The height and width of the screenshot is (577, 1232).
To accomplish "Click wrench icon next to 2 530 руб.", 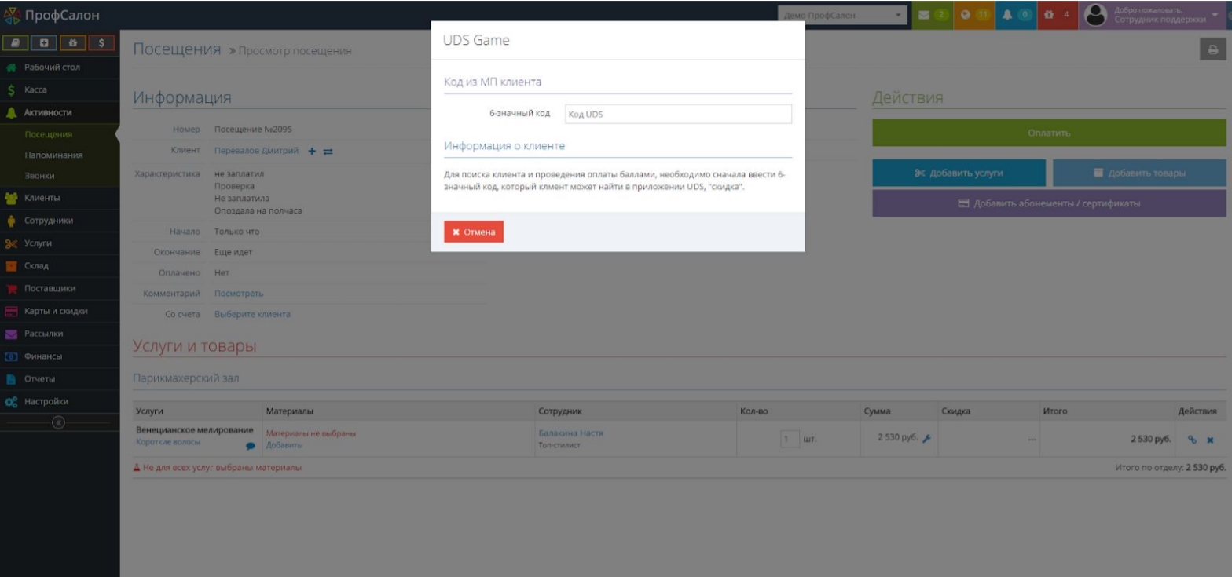I will [926, 438].
